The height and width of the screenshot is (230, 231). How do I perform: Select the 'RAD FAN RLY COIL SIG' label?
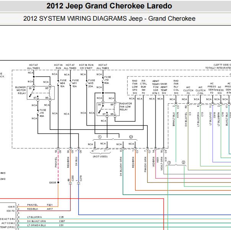(x=176, y=87)
